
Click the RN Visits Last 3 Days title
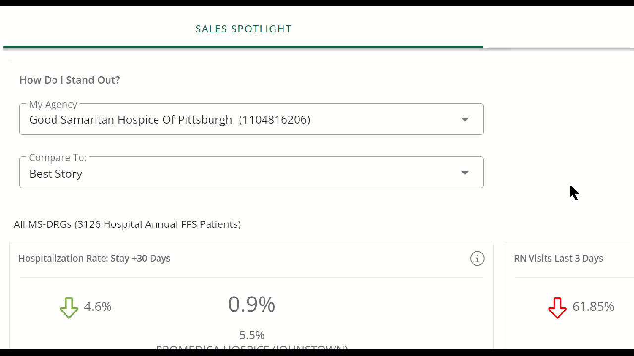click(558, 258)
